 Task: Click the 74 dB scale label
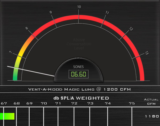[108, 103]
